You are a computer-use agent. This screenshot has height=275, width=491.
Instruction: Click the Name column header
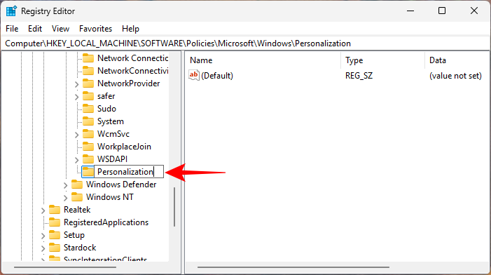click(x=263, y=60)
